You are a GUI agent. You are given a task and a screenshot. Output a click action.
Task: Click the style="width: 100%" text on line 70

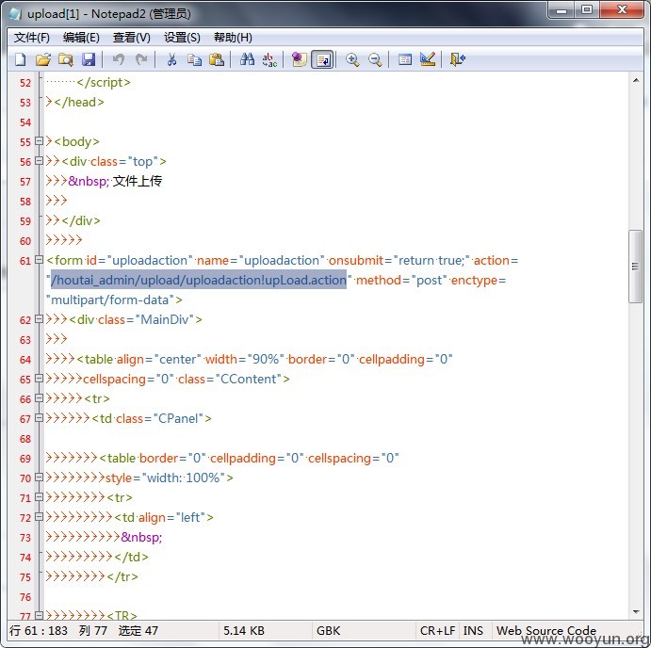point(165,478)
